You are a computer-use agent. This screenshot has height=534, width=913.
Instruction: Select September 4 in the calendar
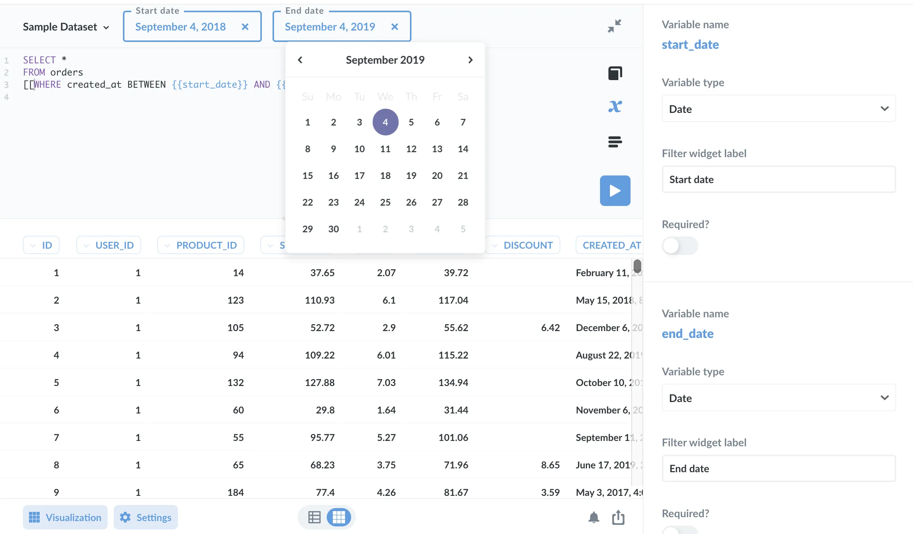tap(385, 122)
